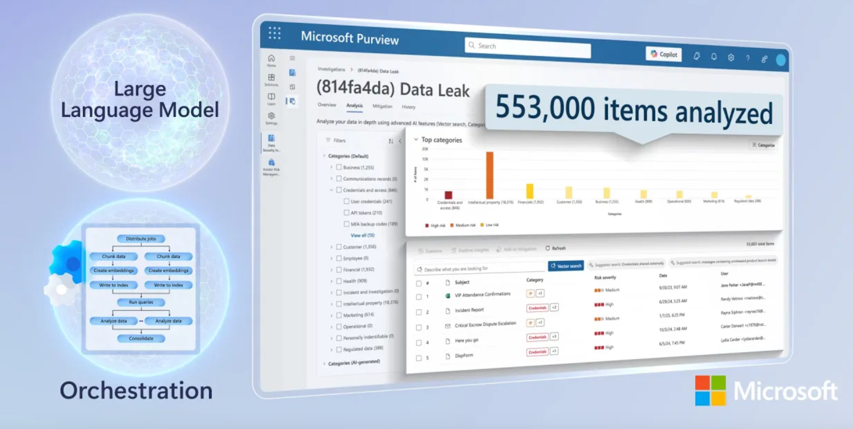
Task: Click the Home icon in sidebar
Action: (x=271, y=59)
